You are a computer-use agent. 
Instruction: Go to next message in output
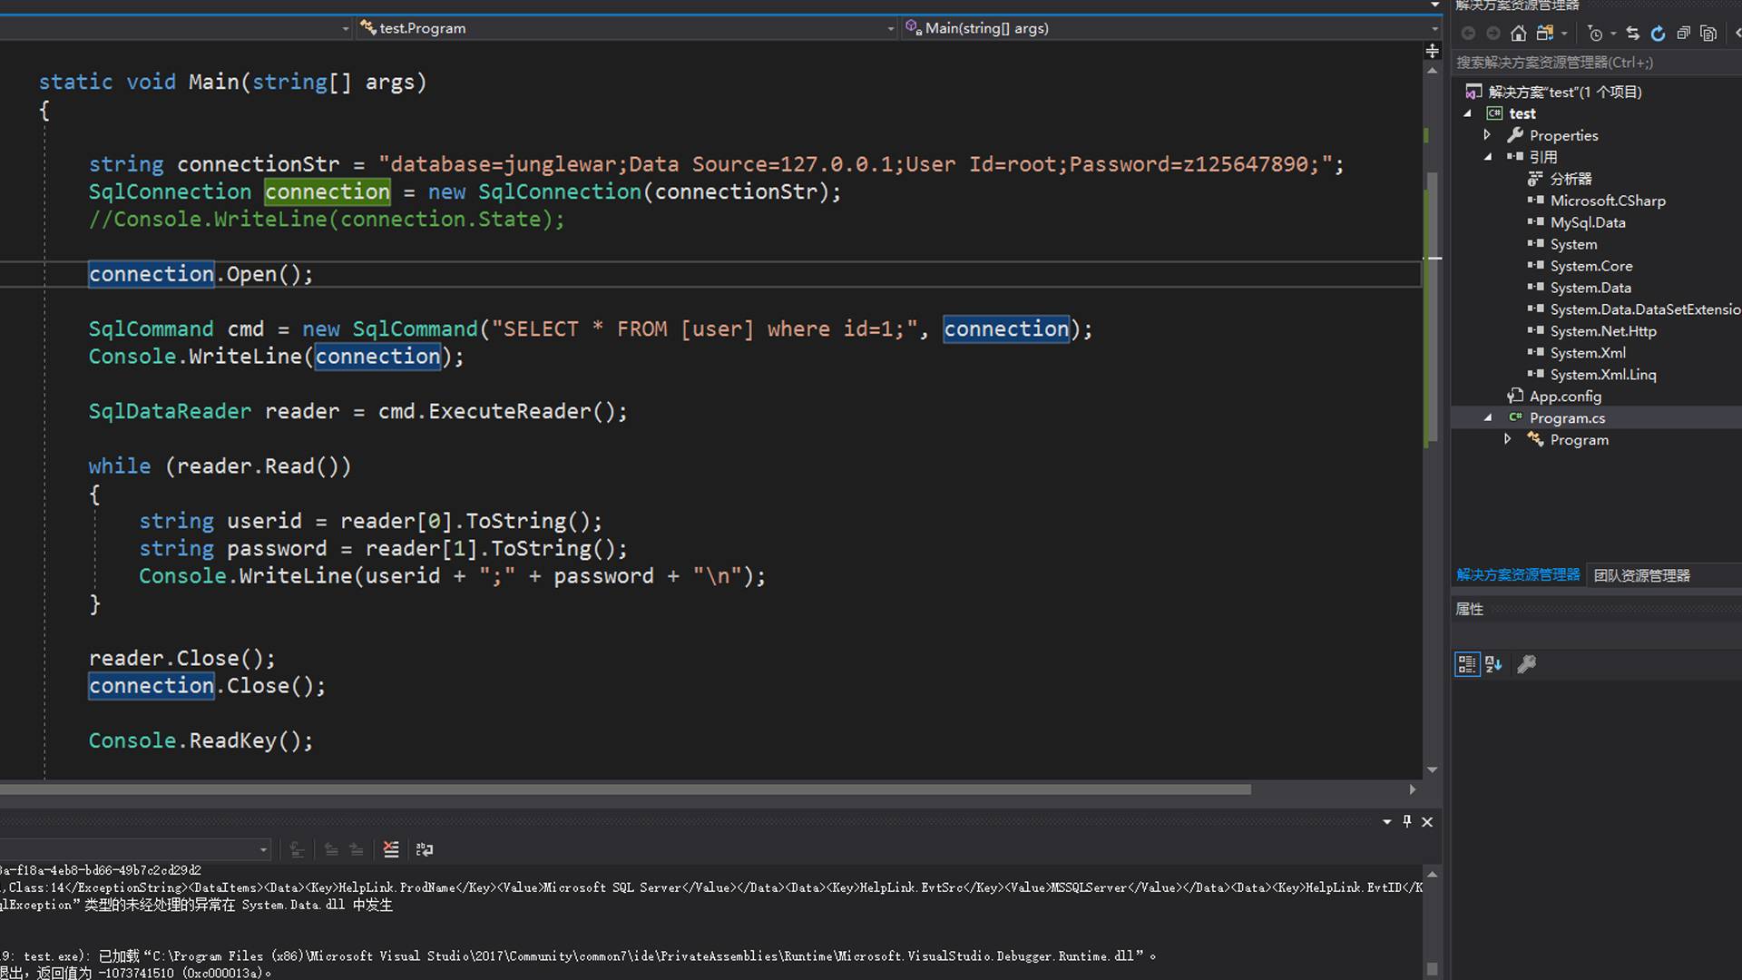pyautogui.click(x=357, y=849)
